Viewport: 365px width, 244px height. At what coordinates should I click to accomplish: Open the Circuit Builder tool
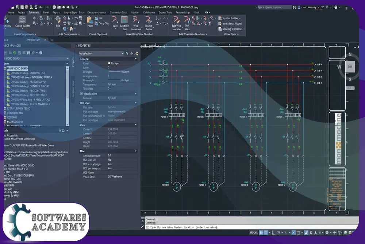point(22,22)
